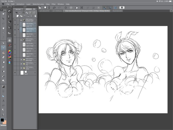
Task: Toggle visibility of Layer 3
Action: 15,35
